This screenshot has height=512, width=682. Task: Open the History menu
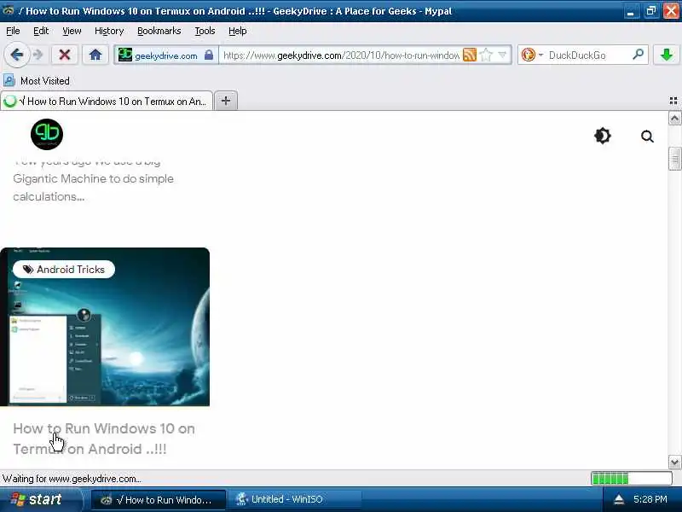coord(109,31)
